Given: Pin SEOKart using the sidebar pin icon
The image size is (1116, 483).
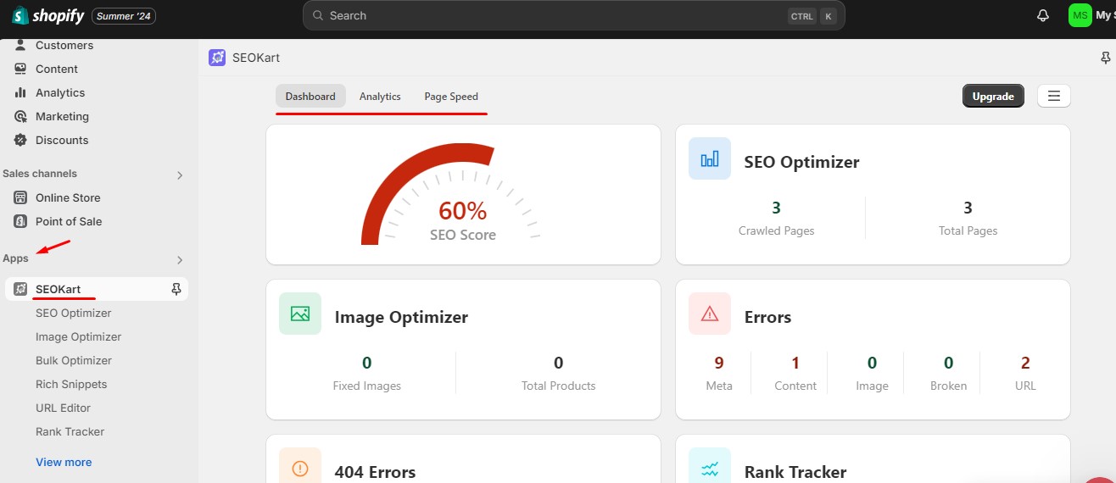Looking at the screenshot, I should 176,289.
